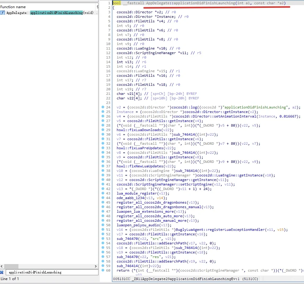Click sub_746414 on line 30

point(184,134)
